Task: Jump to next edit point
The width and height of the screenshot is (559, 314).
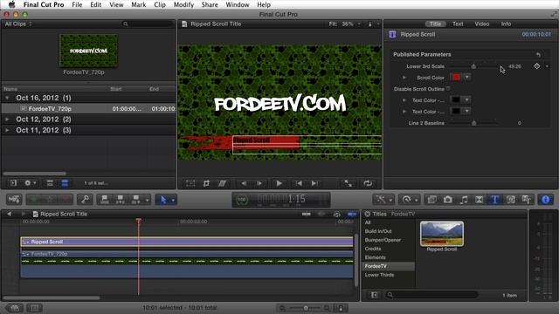Action: 314,183
